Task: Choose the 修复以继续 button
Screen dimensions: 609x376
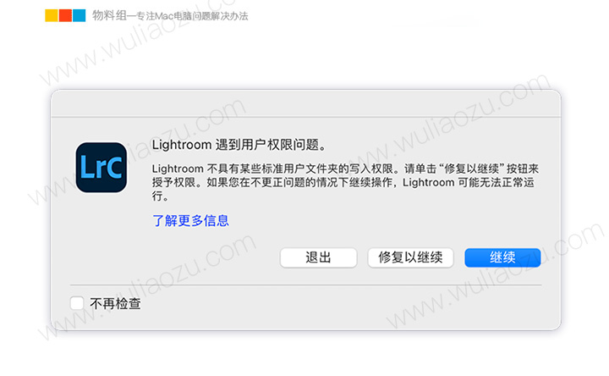Action: coord(410,257)
